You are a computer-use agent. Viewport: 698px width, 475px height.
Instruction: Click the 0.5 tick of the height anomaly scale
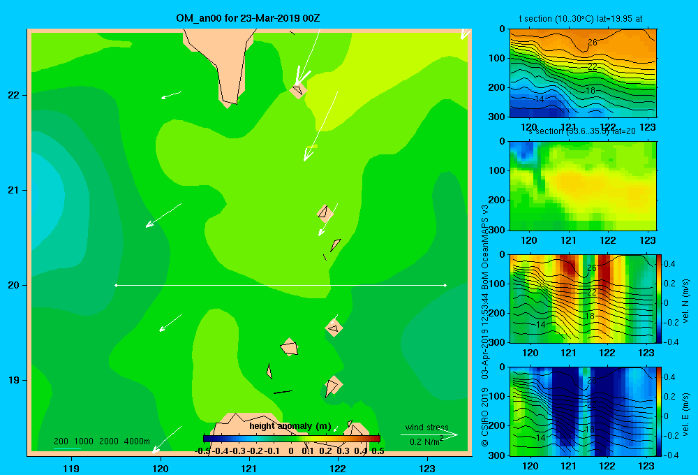tap(378, 451)
